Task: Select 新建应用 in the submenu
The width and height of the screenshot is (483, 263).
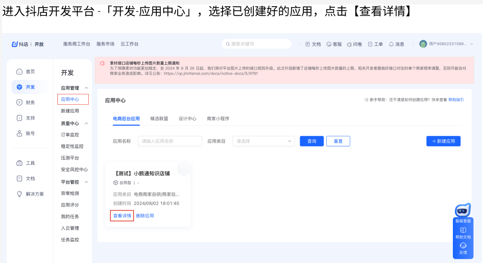Action: tap(70, 111)
